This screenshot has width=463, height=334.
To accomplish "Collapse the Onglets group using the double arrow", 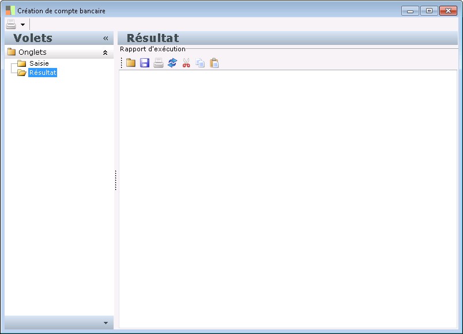I will [x=105, y=52].
